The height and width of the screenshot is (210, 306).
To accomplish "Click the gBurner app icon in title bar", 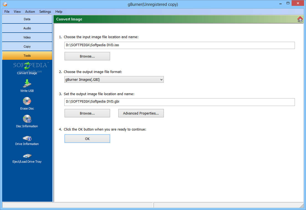I will pyautogui.click(x=5, y=4).
